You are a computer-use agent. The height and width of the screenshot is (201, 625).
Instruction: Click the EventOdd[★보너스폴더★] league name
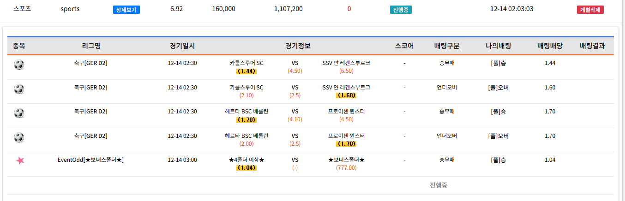click(90, 160)
